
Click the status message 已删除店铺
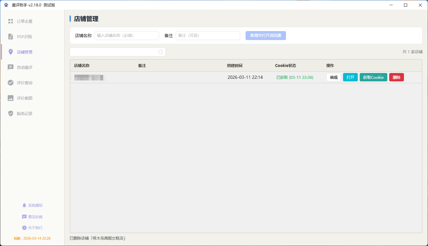point(97,238)
